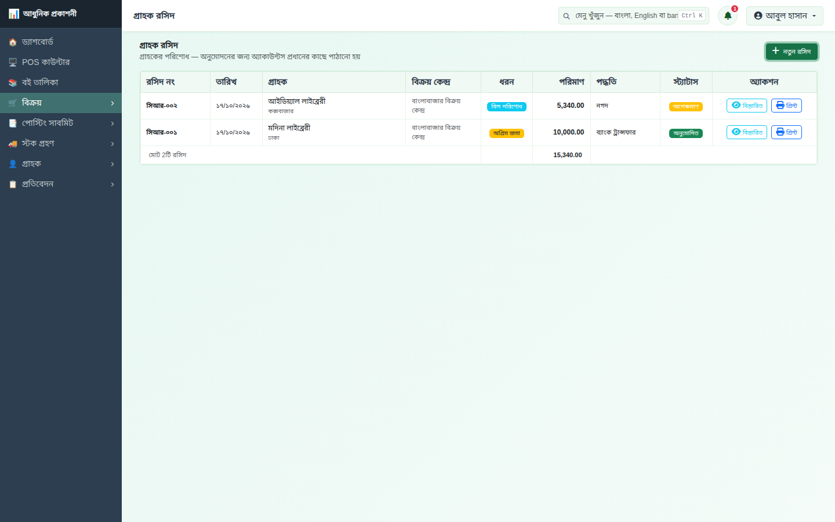The height and width of the screenshot is (522, 835).
Task: Select গ্রাহক sidebar menu label
Action: click(31, 164)
